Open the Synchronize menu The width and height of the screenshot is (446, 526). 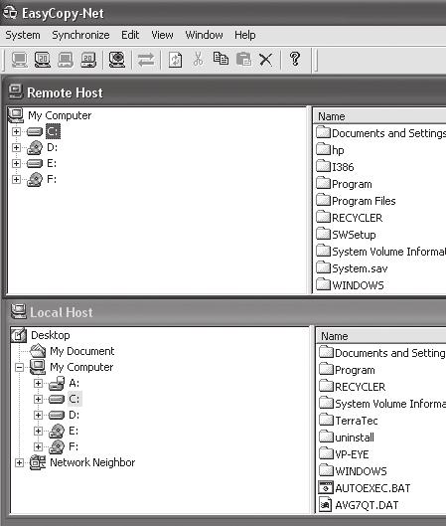pos(80,35)
